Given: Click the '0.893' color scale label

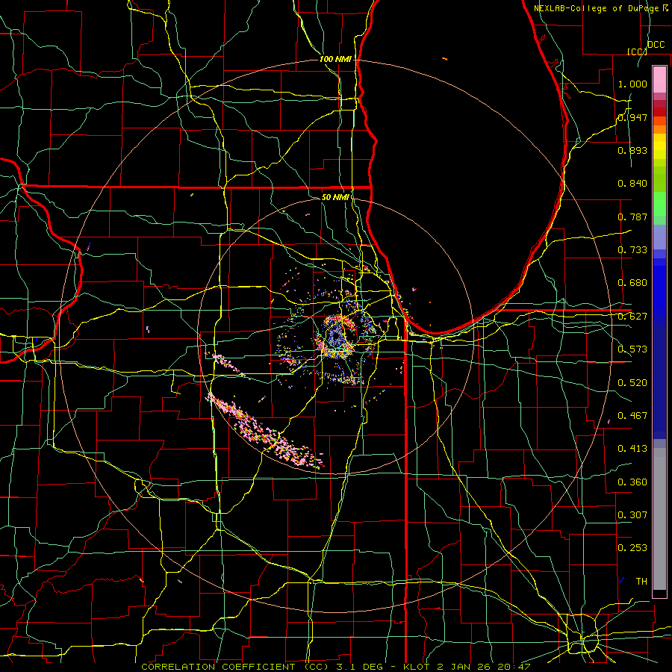Looking at the screenshot, I should pos(632,150).
